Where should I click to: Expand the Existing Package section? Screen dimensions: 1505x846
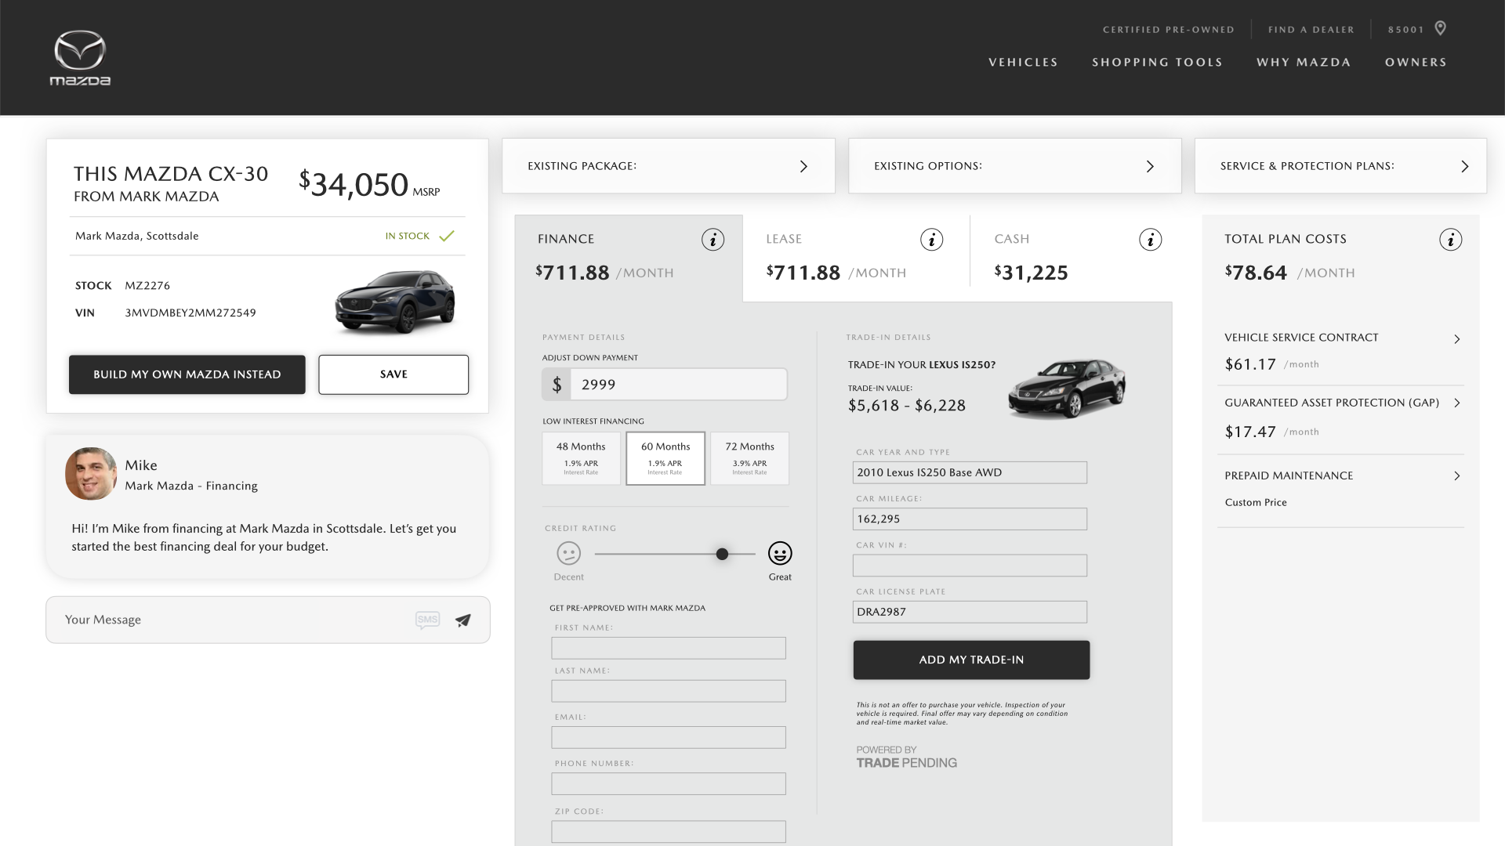(668, 166)
